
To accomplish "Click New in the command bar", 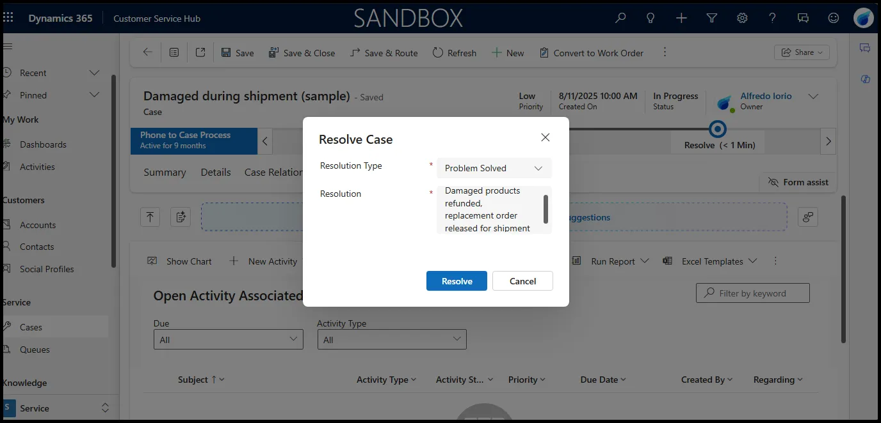I will point(508,53).
